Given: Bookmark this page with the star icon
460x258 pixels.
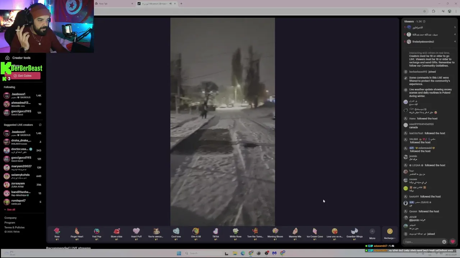Looking at the screenshot, I should [x=424, y=11].
